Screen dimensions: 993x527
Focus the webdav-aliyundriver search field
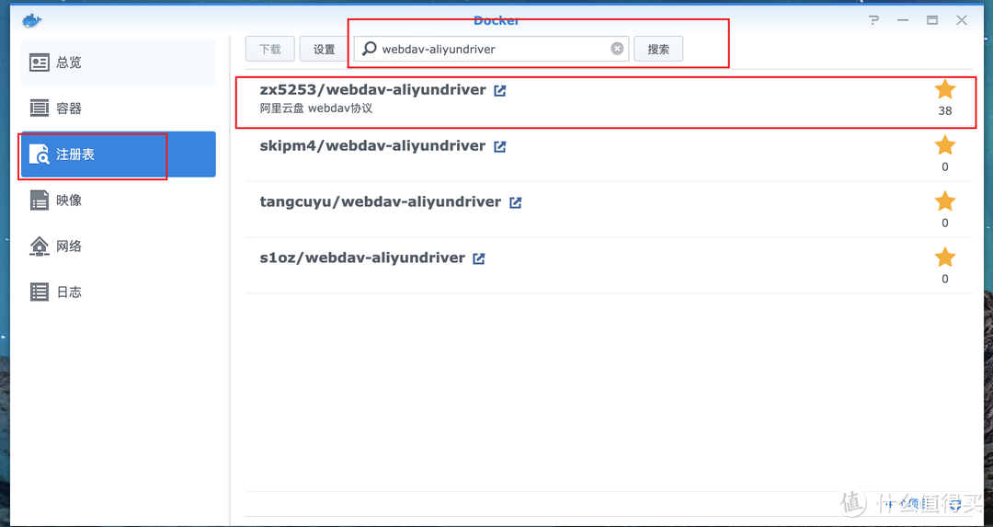[491, 49]
